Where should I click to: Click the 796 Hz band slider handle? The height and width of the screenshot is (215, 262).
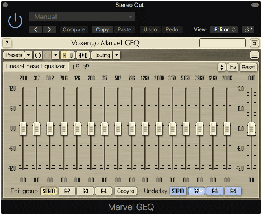[x=132, y=129]
